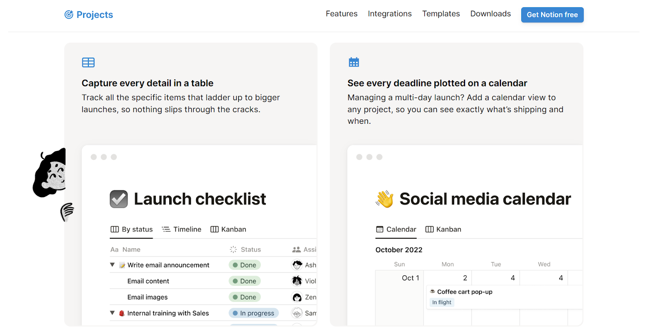Collapse the Write email announcement row
This screenshot has height=335, width=646.
[112, 265]
